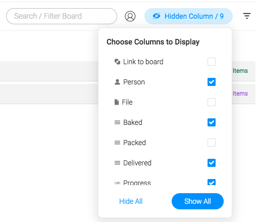
Task: Click the File column document icon
Action: point(117,102)
